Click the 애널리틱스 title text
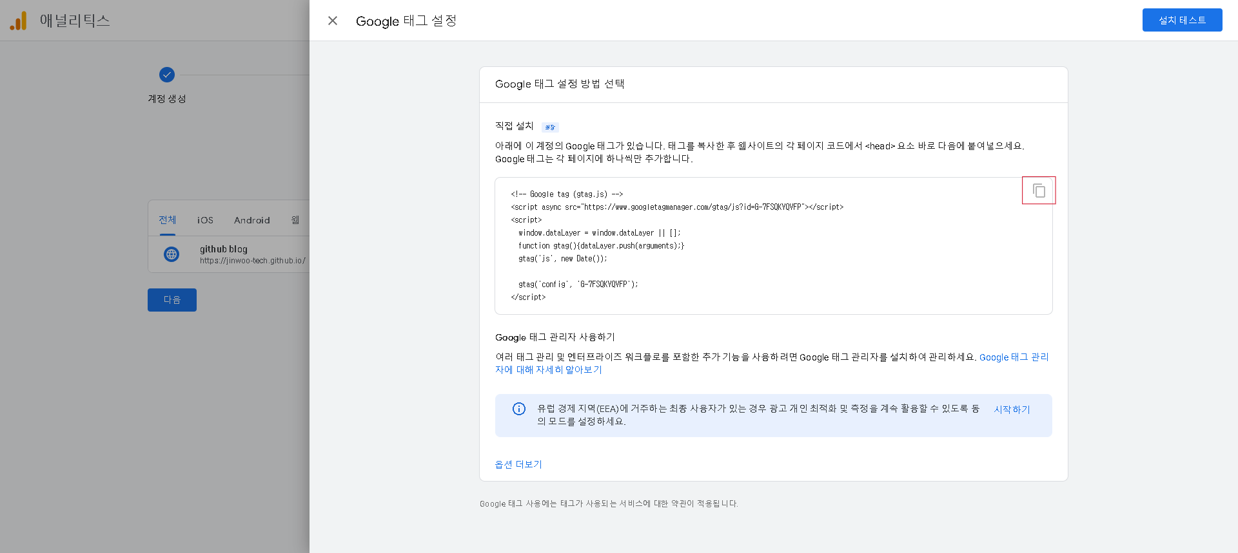Screen dimensions: 1238x553 [75, 21]
